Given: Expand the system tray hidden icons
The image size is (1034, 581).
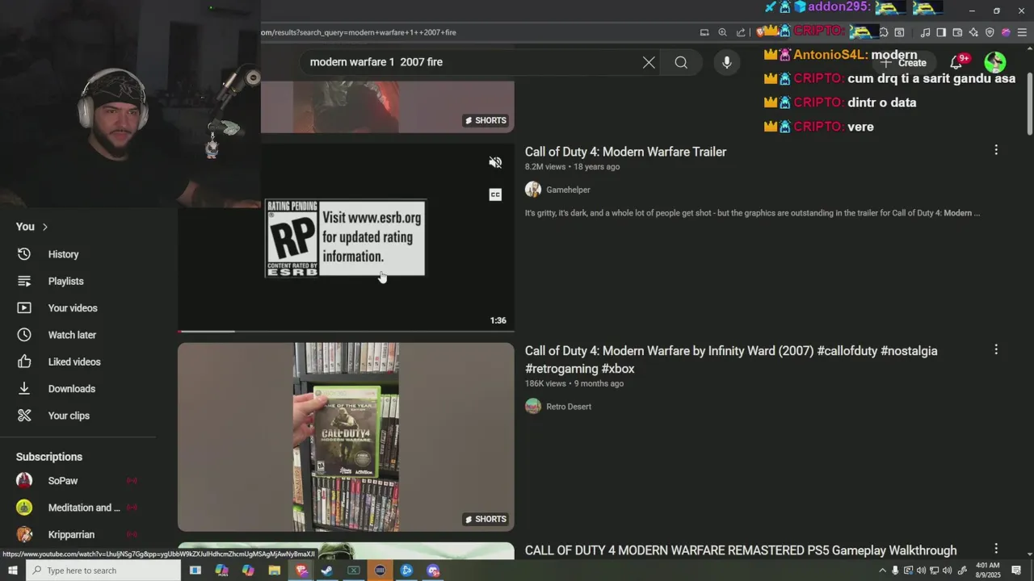Looking at the screenshot, I should (x=882, y=571).
